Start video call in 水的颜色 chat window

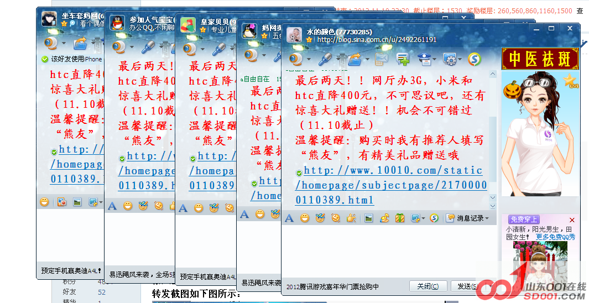[x=296, y=59]
